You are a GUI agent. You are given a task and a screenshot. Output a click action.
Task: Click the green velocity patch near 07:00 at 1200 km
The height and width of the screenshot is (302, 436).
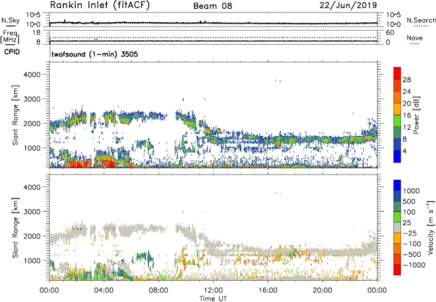144,257
